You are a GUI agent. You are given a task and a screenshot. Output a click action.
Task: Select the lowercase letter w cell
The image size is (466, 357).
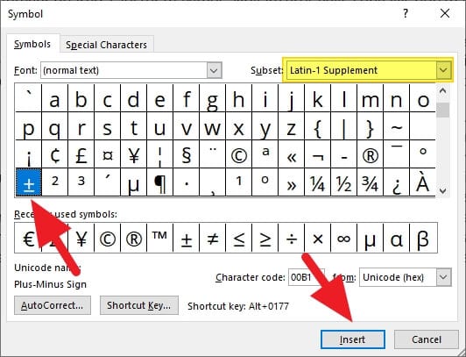point(212,126)
